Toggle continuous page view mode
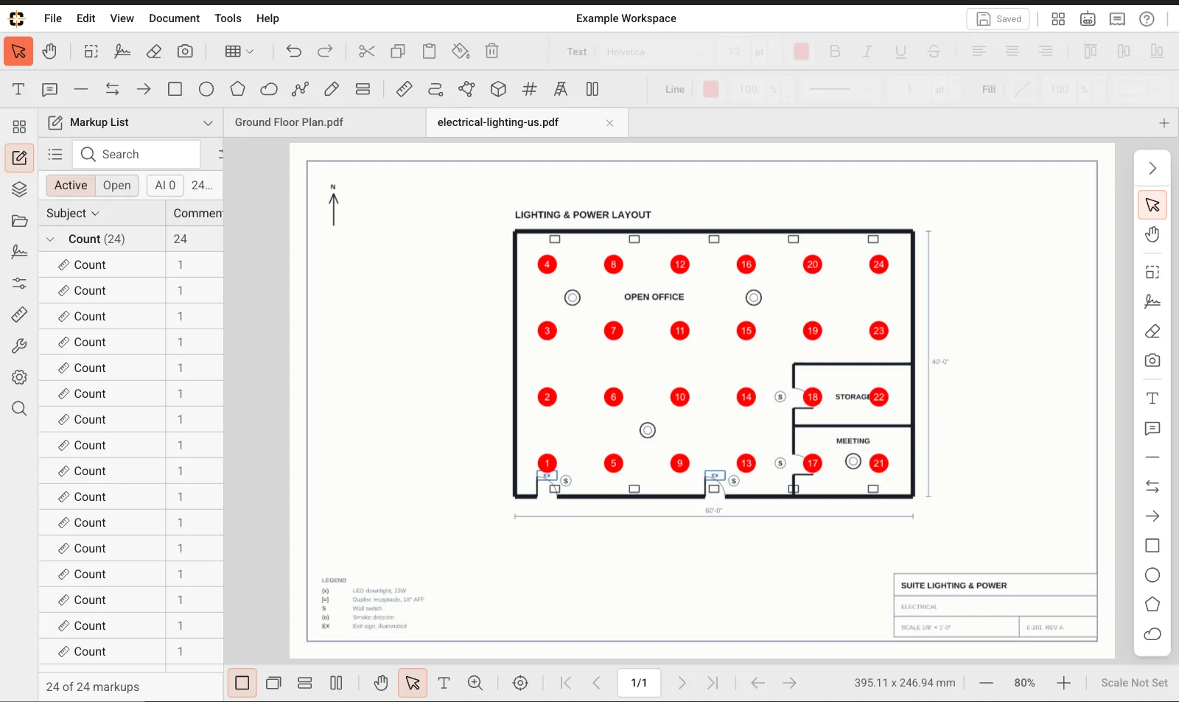The height and width of the screenshot is (702, 1179). click(305, 684)
